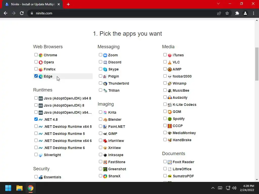Check the Chrome checkbox

pos(36,55)
